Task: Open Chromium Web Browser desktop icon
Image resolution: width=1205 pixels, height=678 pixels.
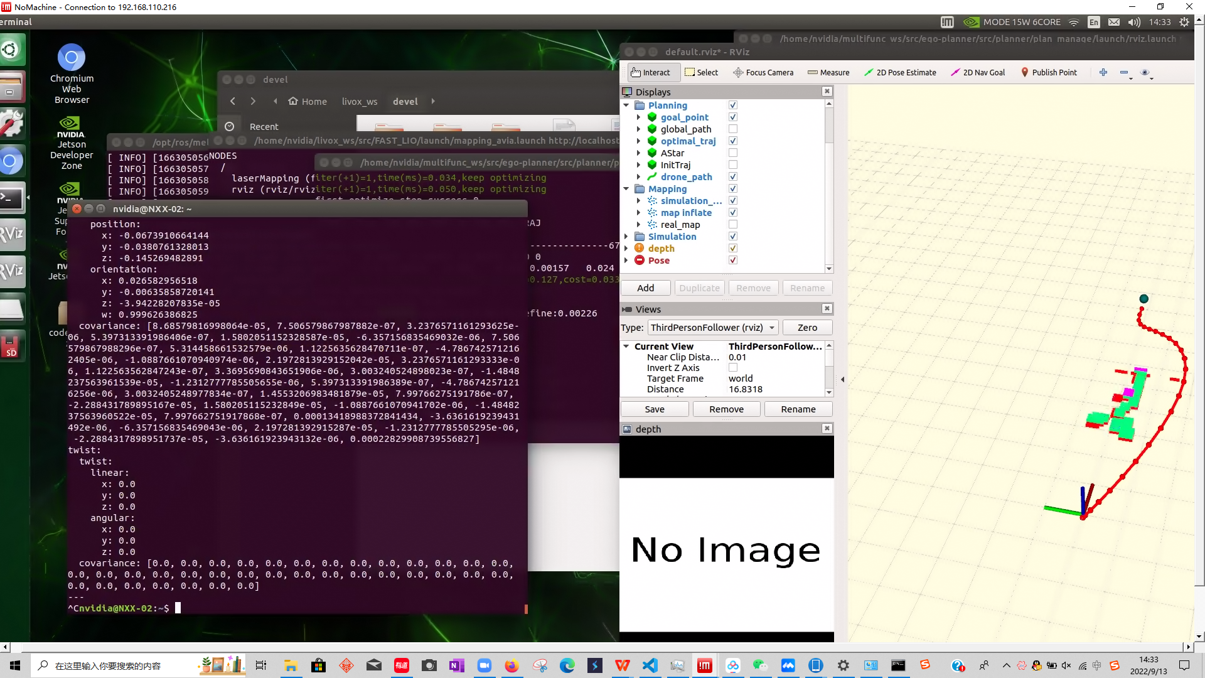Action: click(x=72, y=74)
